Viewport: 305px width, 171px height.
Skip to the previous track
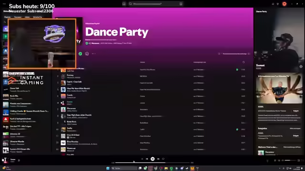coord(147,159)
